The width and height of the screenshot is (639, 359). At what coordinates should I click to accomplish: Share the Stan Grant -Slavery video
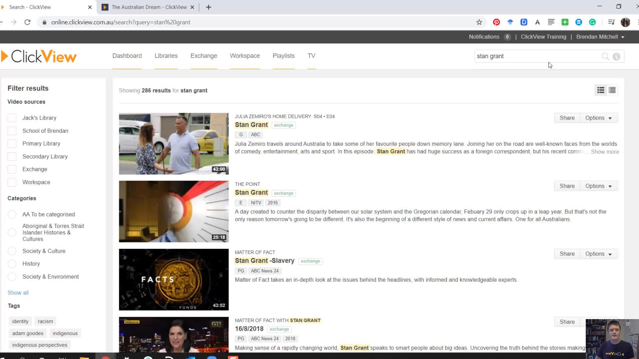567,254
